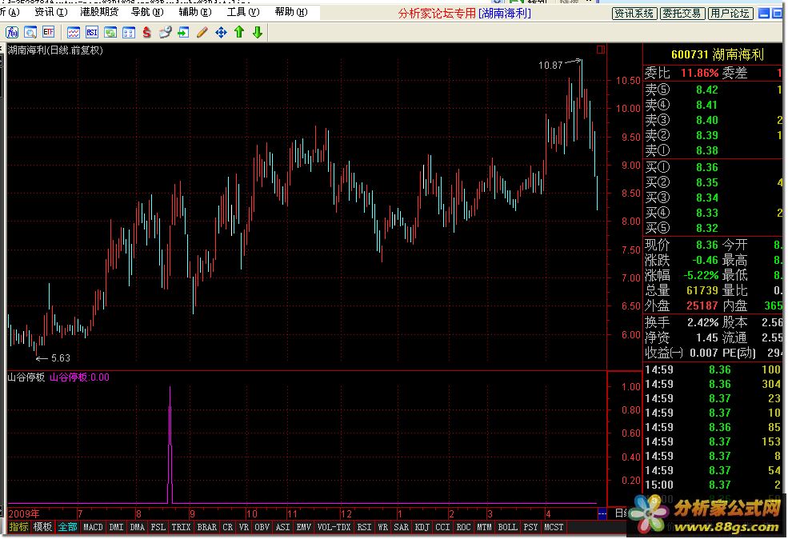Open the 辅助(E) menu

(x=195, y=11)
